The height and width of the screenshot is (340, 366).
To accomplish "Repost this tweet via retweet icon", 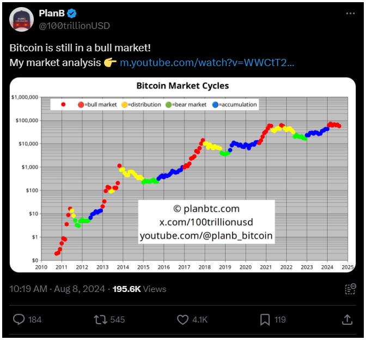I will pos(101,319).
